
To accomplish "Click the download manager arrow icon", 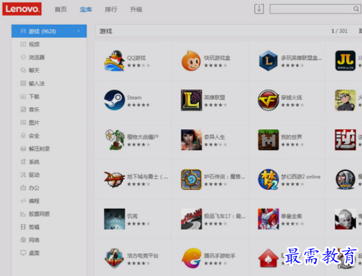I will tap(259, 9).
